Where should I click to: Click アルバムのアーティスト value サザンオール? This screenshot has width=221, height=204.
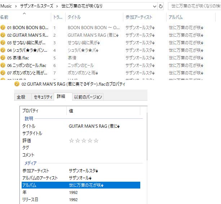(80, 178)
